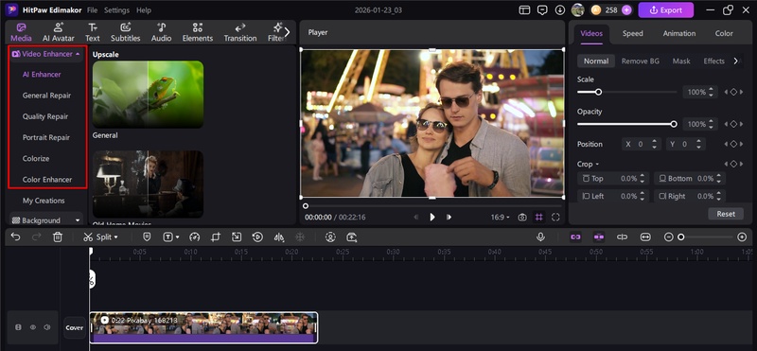Click the Scale slider handle

click(x=598, y=92)
